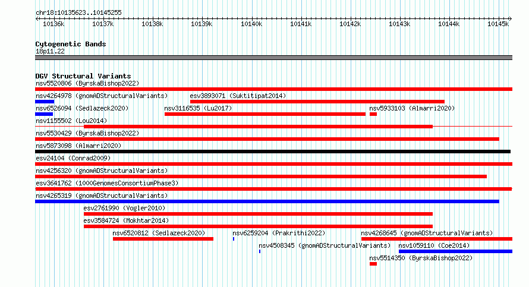Viewport: 529px width, 287px height.
Task: Click red bar under esv3641762
Action: tap(273, 189)
